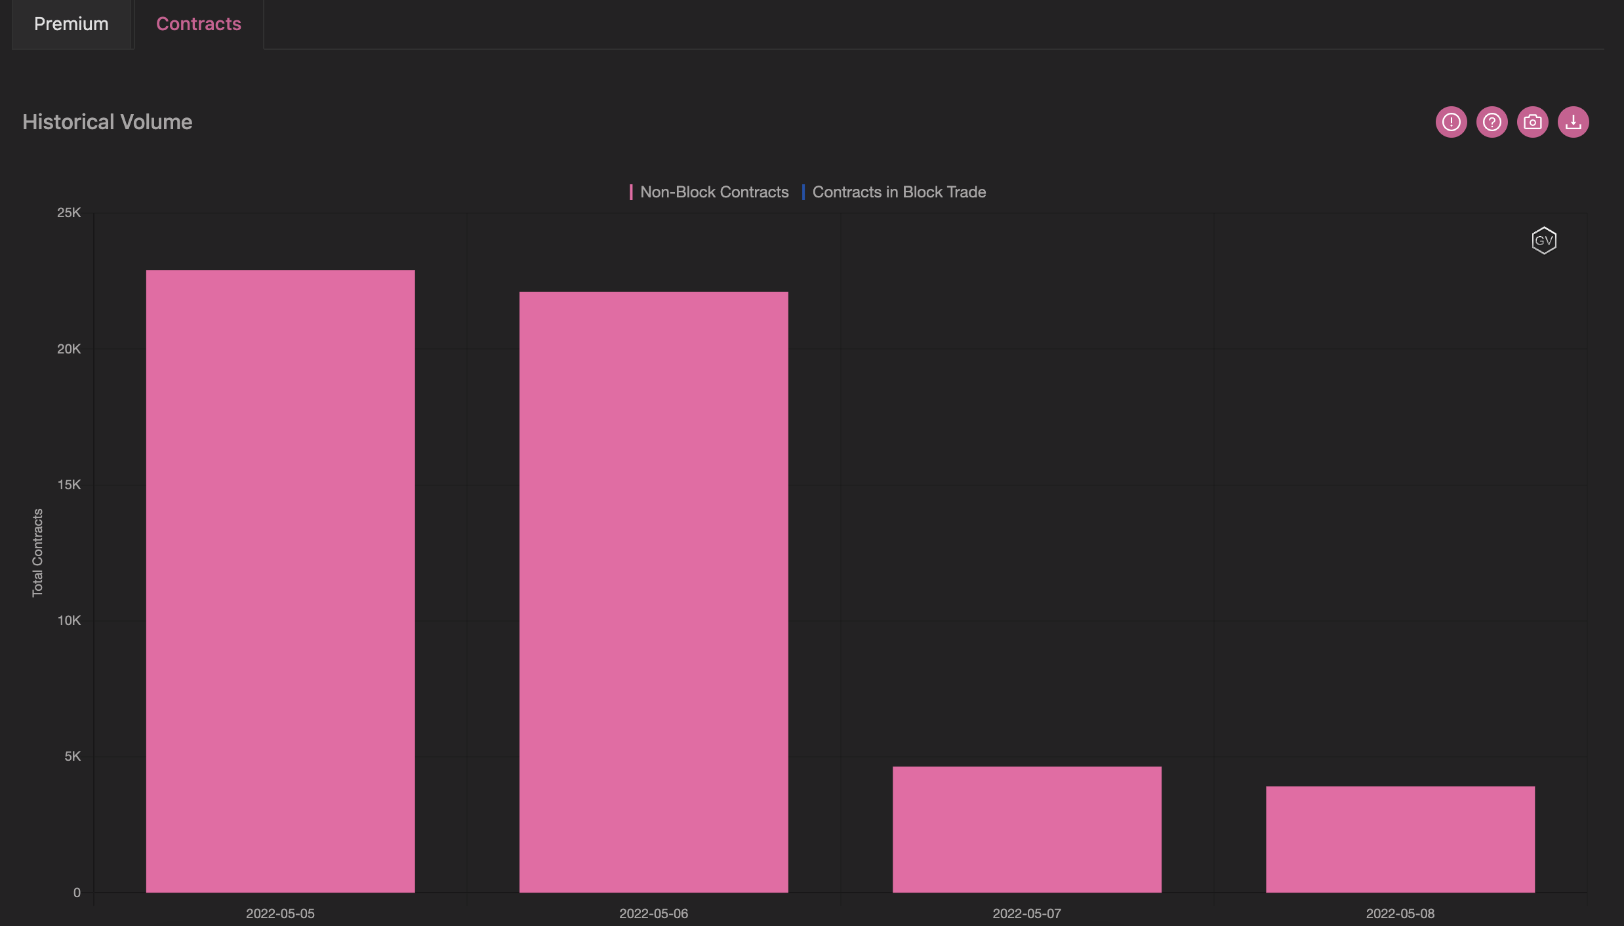Click the Total Contracts axis title
Screen dimensions: 1624x926
point(37,553)
